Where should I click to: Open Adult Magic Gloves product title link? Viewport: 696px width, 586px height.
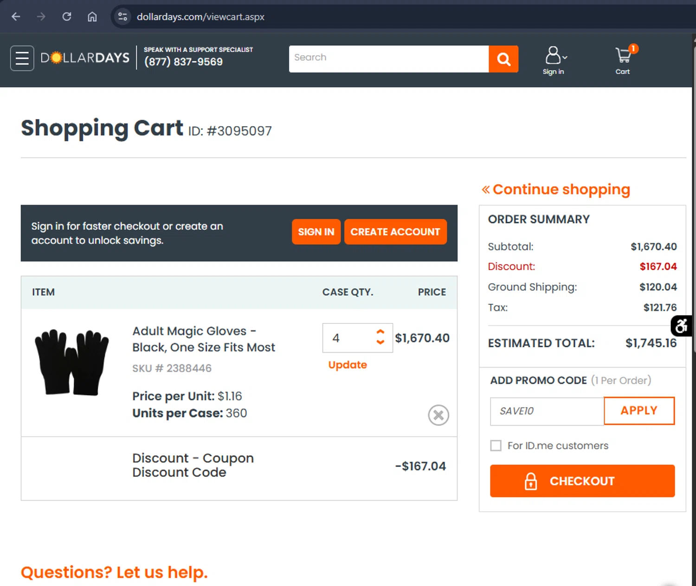(x=204, y=339)
